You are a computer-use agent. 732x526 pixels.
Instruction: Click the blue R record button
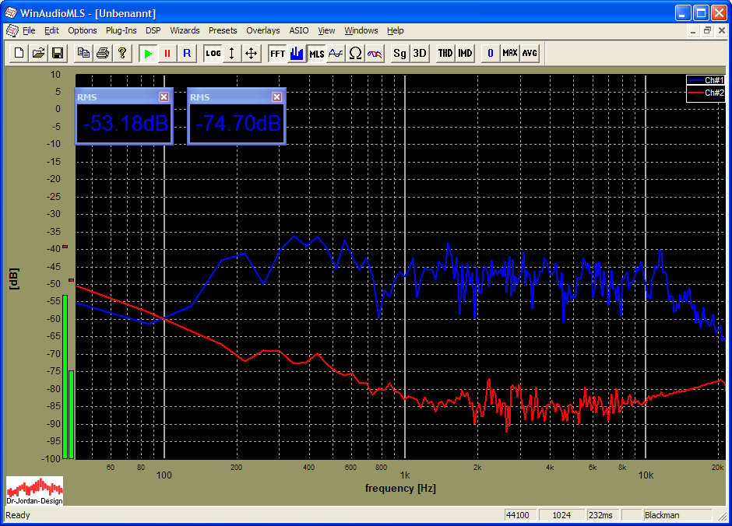(x=186, y=53)
